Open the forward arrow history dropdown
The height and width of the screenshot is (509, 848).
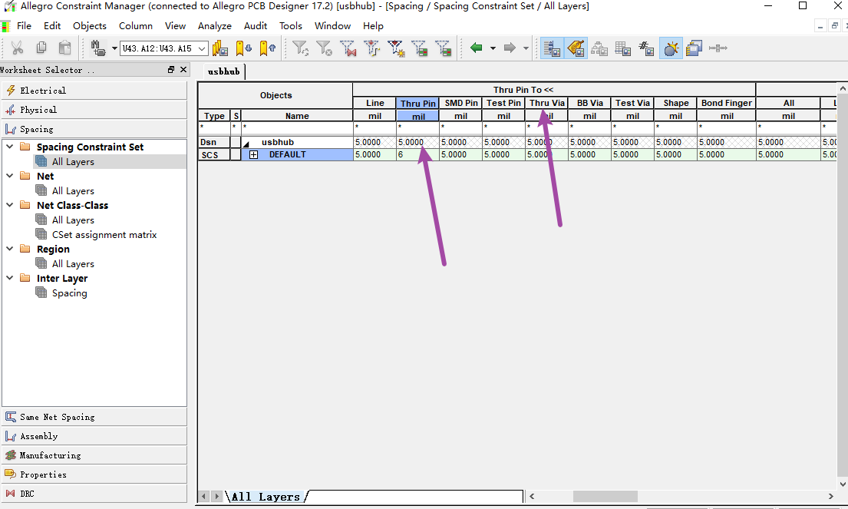click(526, 48)
